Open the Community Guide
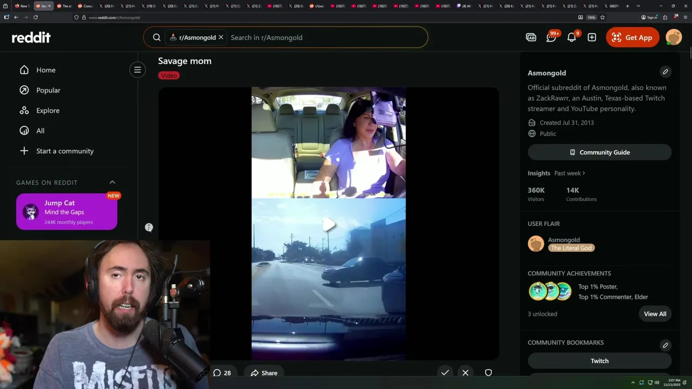Screen dimensions: 692x389 click(600, 152)
